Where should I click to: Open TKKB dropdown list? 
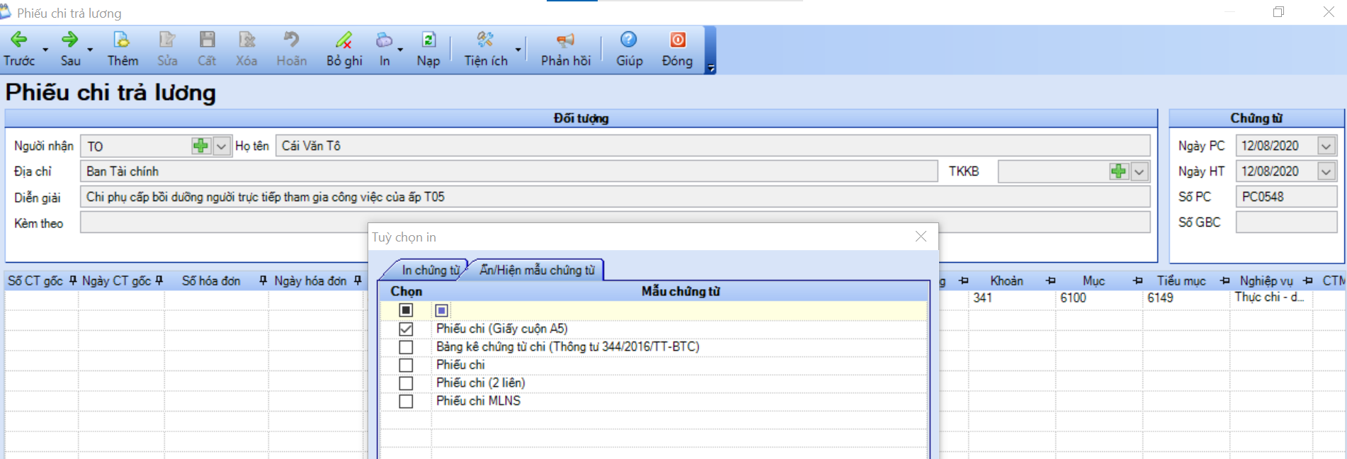click(x=1139, y=171)
